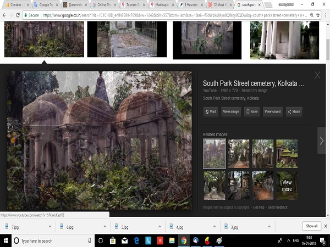
Task: Click the ENG language indicator
Action: (296, 241)
